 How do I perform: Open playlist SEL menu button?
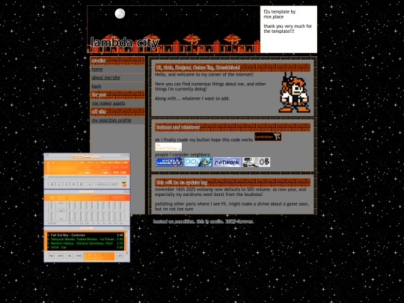(70, 256)
